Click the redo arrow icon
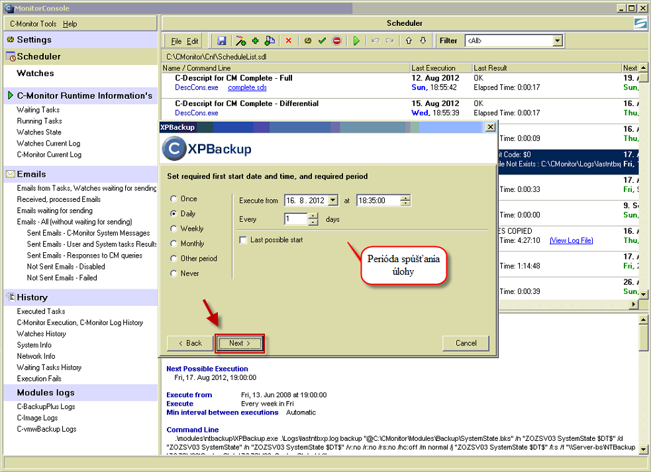This screenshot has width=651, height=472. pos(389,40)
